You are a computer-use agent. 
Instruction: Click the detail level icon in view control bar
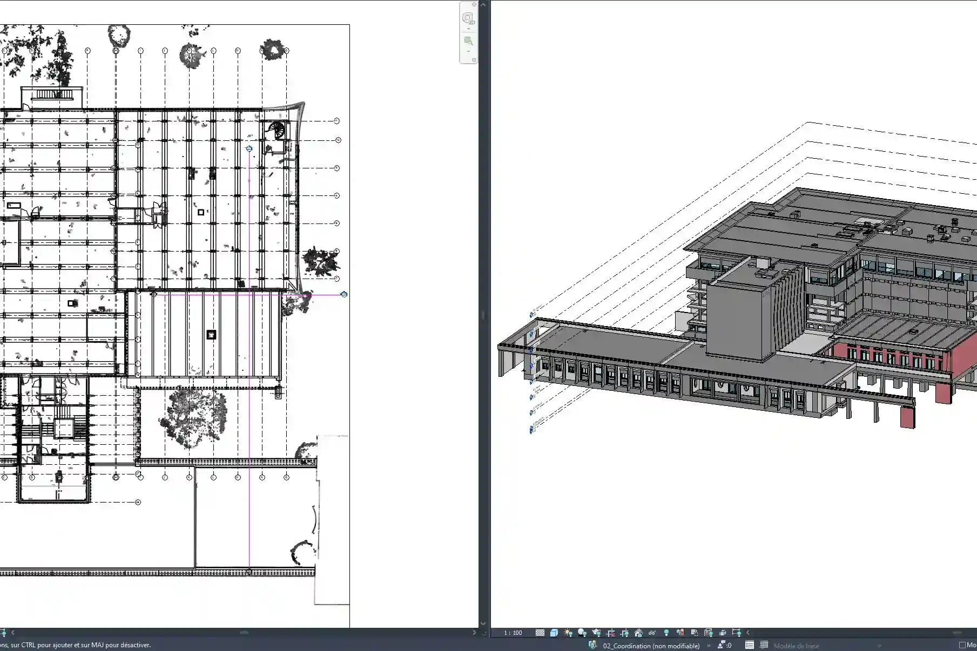tap(540, 633)
